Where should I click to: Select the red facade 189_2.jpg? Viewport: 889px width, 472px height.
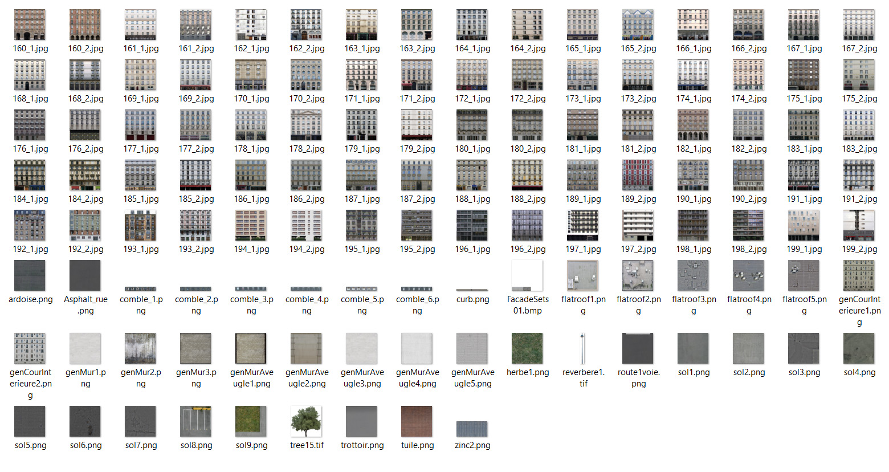(638, 175)
